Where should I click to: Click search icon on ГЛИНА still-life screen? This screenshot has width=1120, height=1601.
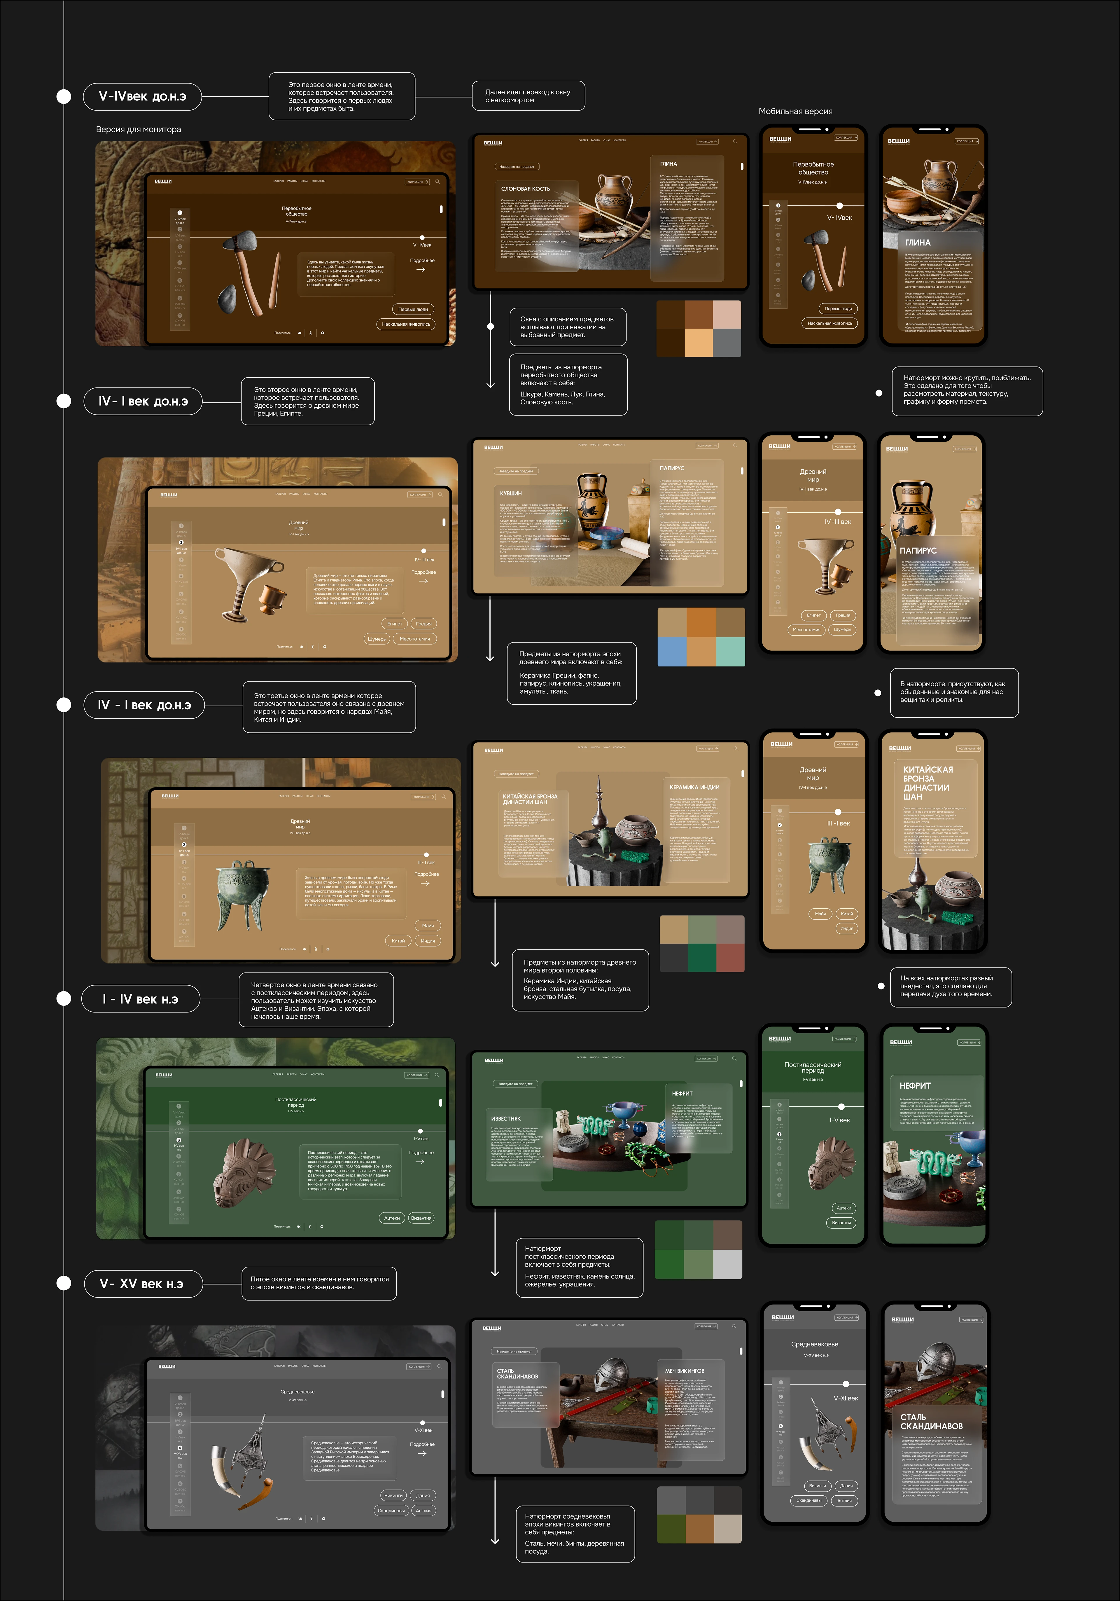click(735, 142)
